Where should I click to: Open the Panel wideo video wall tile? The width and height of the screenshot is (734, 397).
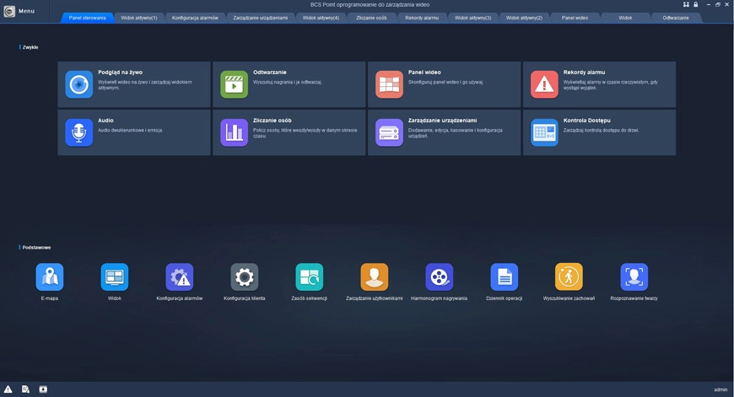click(x=444, y=84)
